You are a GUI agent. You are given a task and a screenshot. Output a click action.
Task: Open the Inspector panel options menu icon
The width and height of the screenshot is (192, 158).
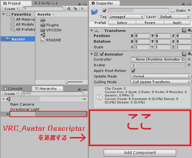(x=189, y=4)
